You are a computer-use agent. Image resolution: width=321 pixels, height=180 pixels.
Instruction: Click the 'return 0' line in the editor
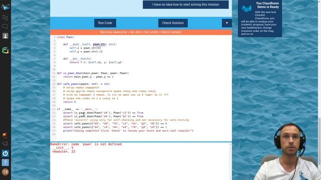69,102
